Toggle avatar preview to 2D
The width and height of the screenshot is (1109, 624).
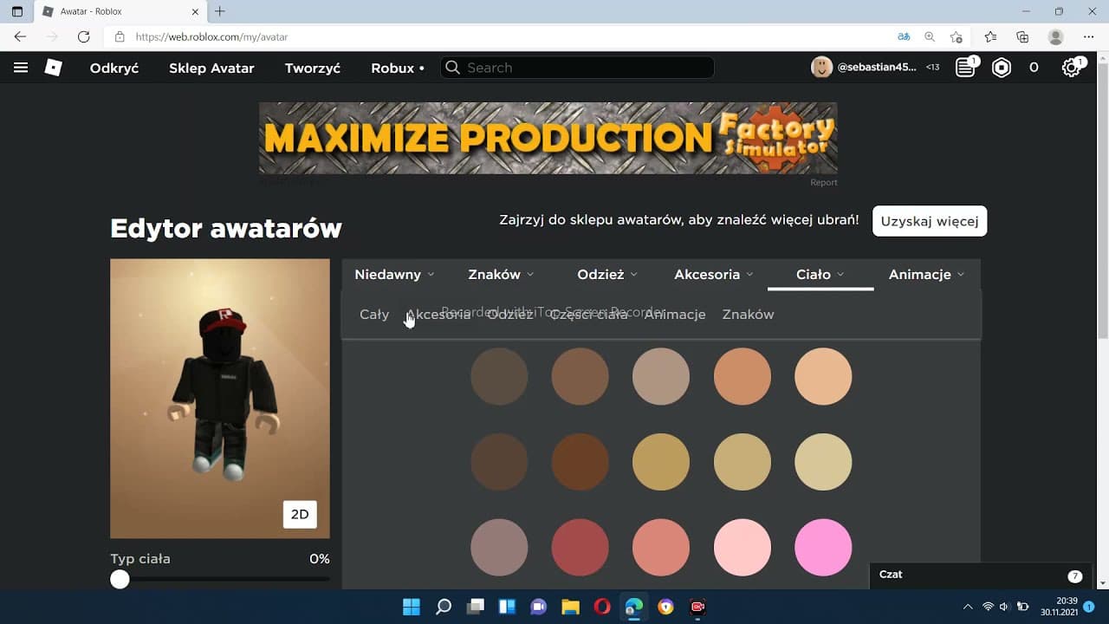click(300, 514)
